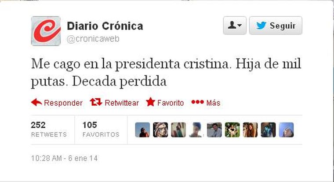Open the fifth avatar of man in suit
Image resolution: width=334 pixels, height=182 pixels.
point(214,130)
